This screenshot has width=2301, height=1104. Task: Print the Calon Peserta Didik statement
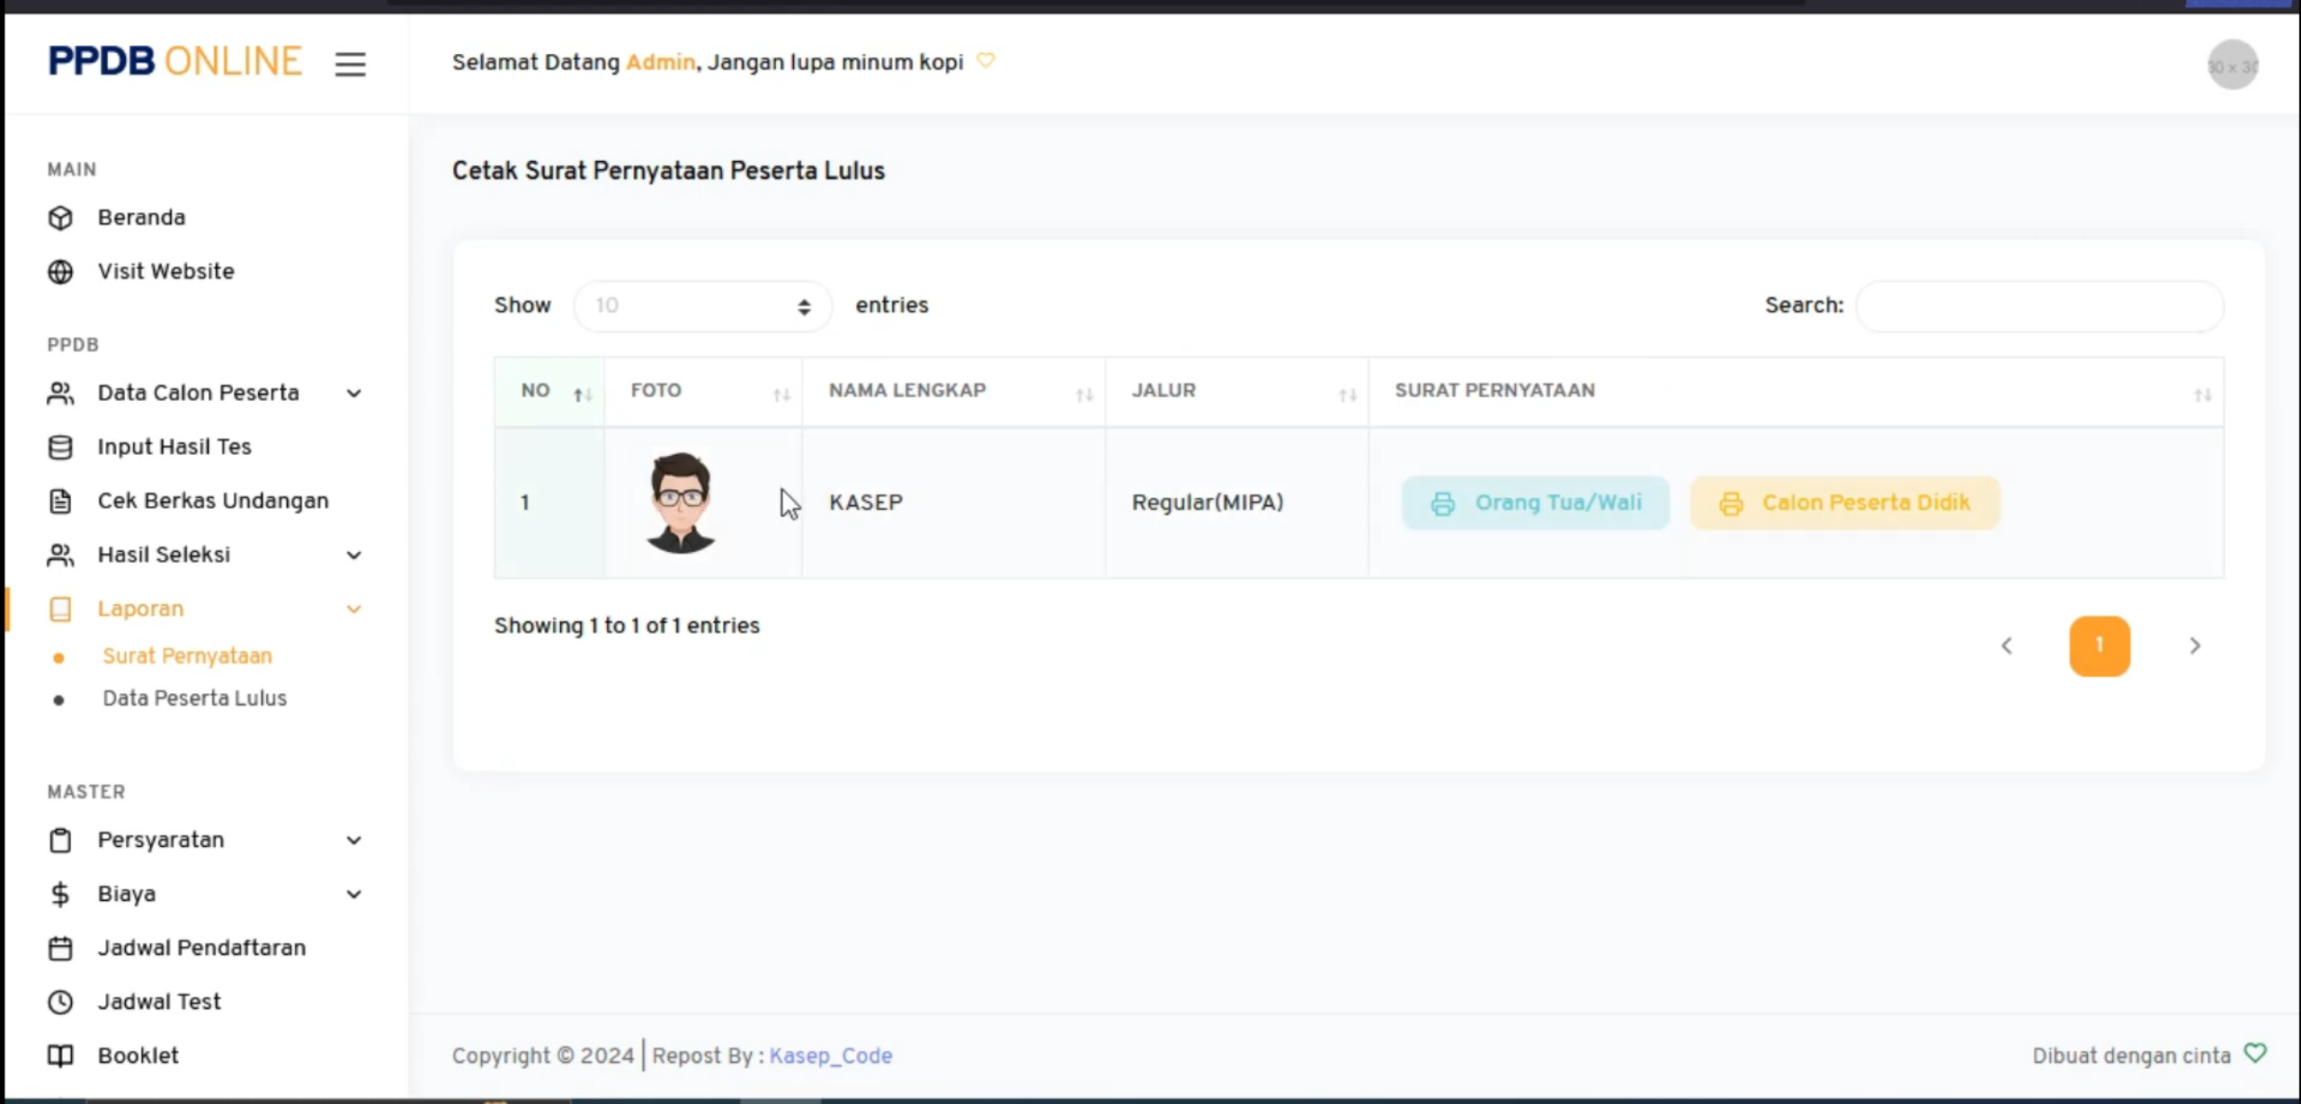[x=1844, y=503]
